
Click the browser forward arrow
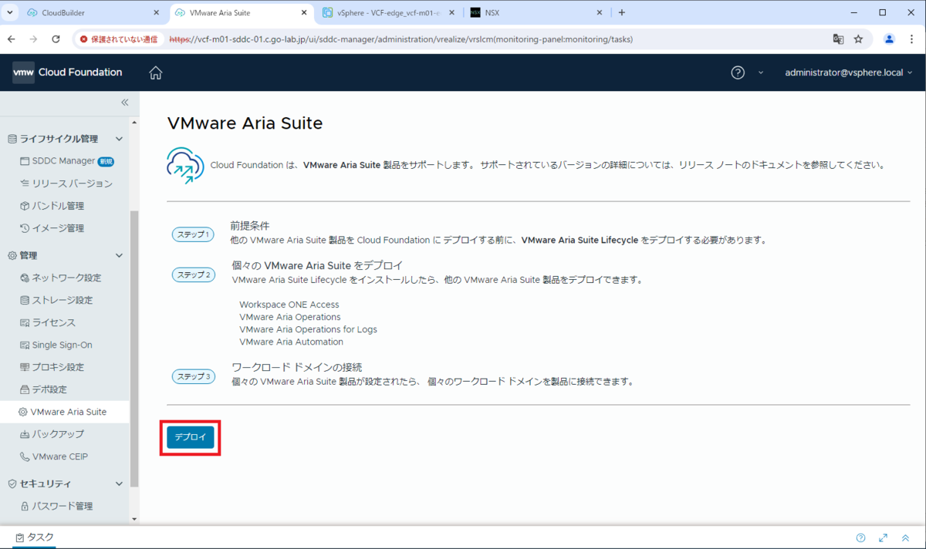tap(33, 39)
